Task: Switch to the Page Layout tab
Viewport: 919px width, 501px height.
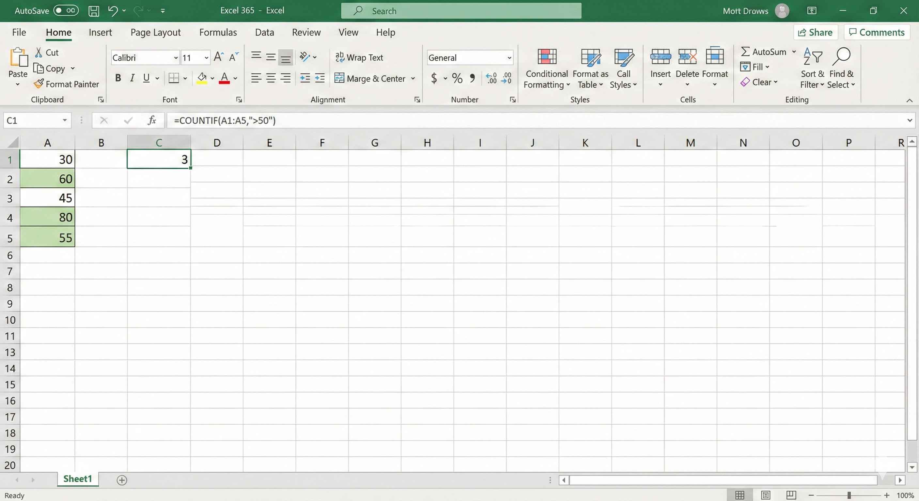Action: (155, 32)
